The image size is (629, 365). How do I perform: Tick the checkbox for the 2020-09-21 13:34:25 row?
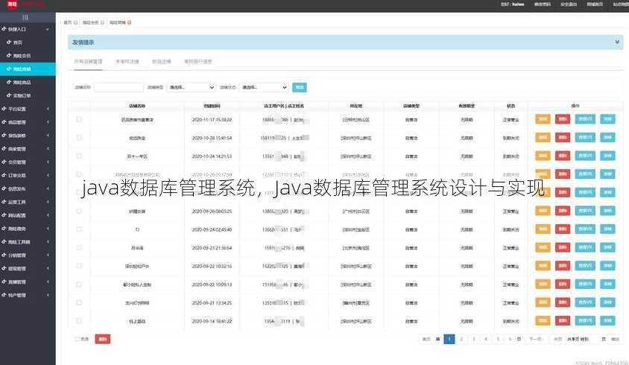[79, 302]
